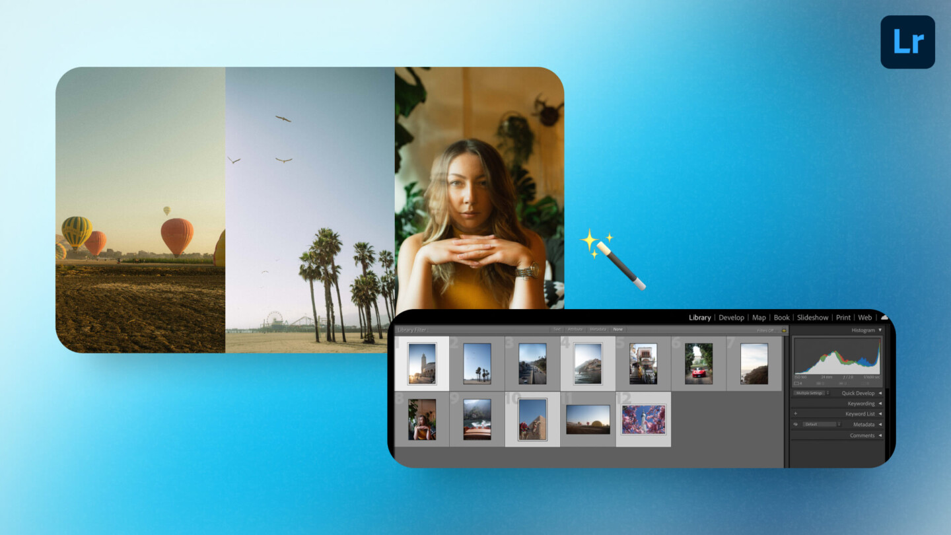Open the Slideshow module
The width and height of the screenshot is (951, 535).
[812, 318]
